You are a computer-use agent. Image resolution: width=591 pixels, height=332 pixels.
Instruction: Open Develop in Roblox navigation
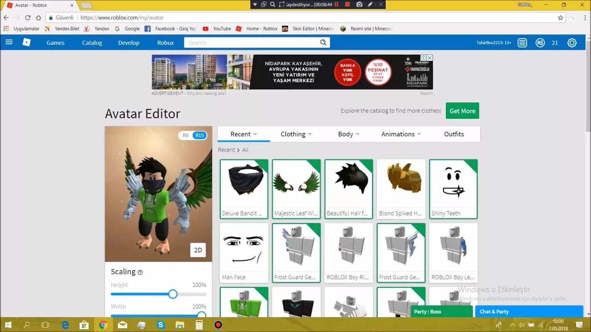(x=129, y=43)
